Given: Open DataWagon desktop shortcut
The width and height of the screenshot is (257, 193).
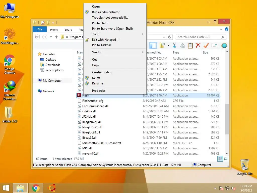Looking at the screenshot, I should [x=10, y=36].
